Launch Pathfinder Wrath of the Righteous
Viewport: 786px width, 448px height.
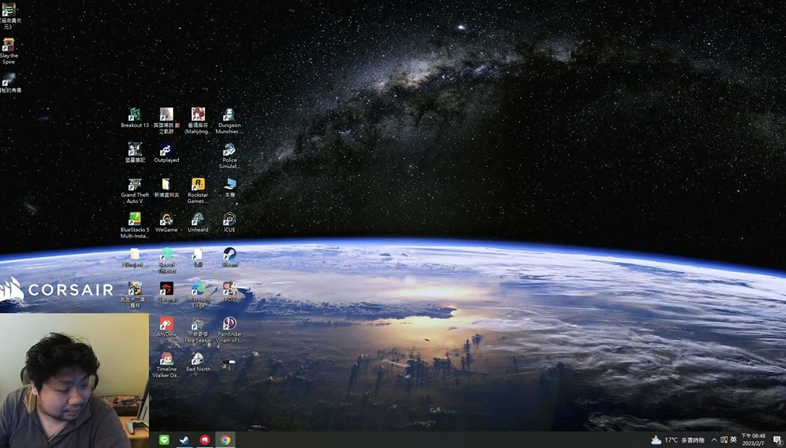coord(229,330)
